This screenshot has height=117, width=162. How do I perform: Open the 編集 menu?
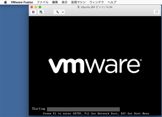point(55,2)
